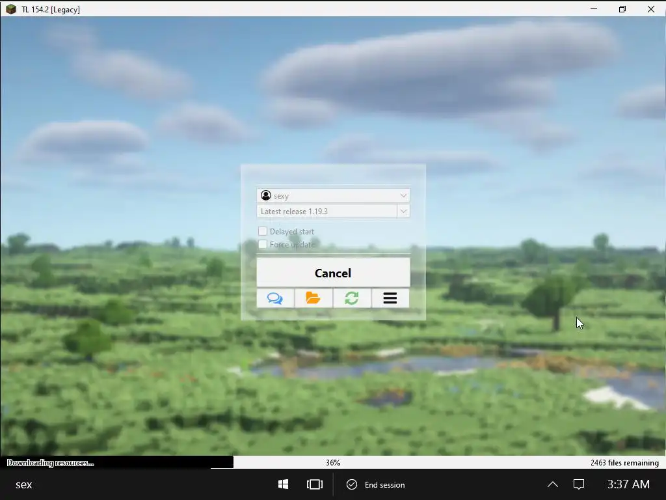Click the End session checkmark icon

pos(352,484)
